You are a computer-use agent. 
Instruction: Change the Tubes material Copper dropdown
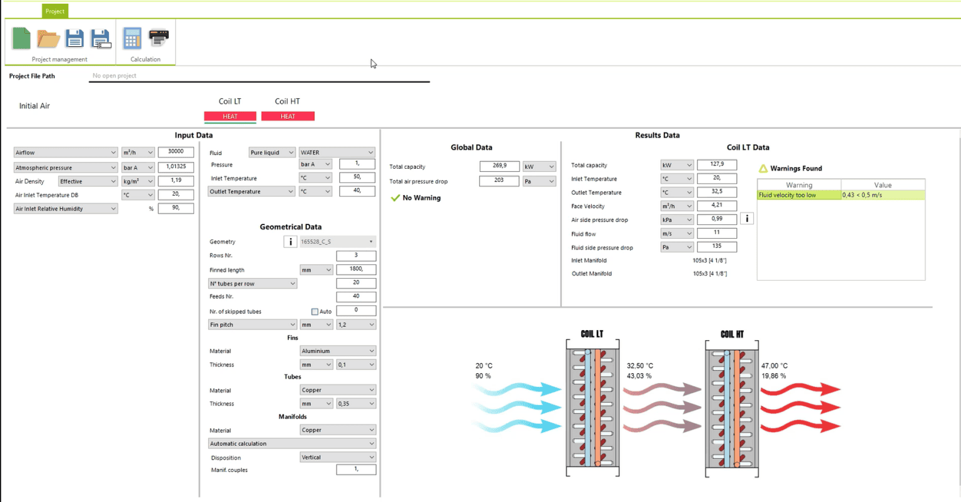point(338,390)
